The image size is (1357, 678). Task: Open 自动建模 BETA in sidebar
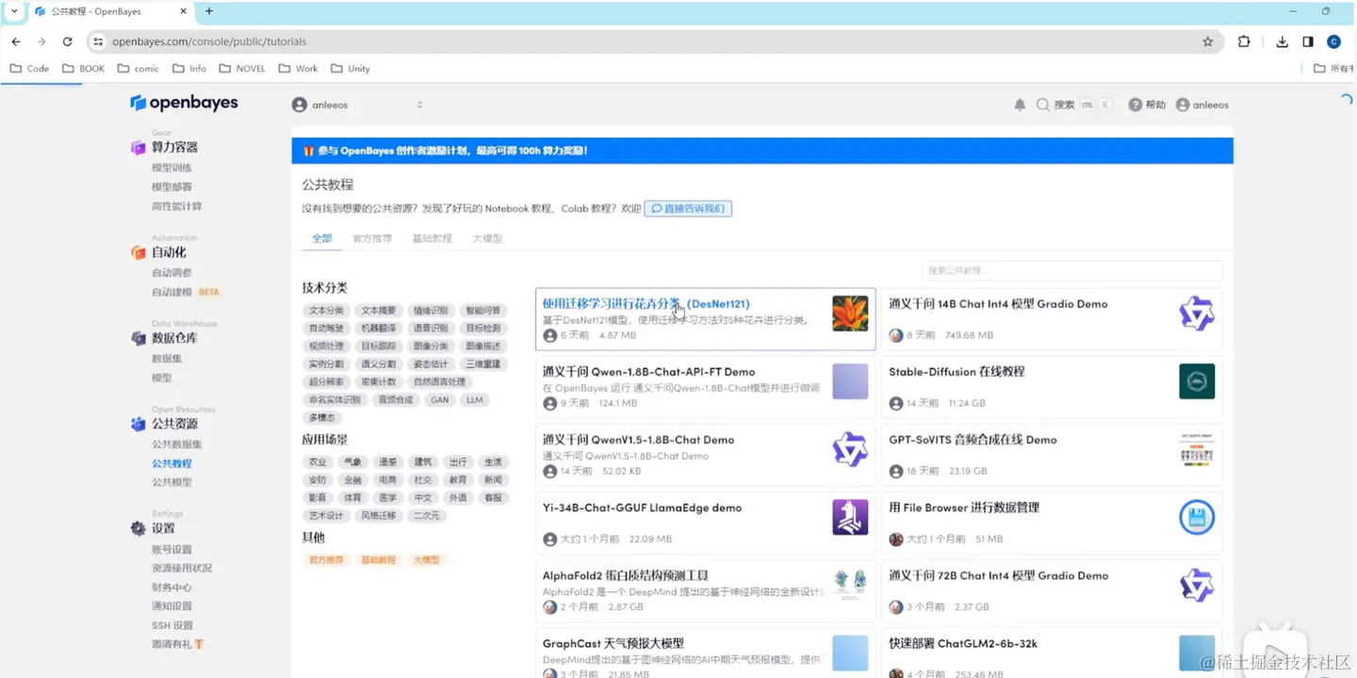click(186, 292)
